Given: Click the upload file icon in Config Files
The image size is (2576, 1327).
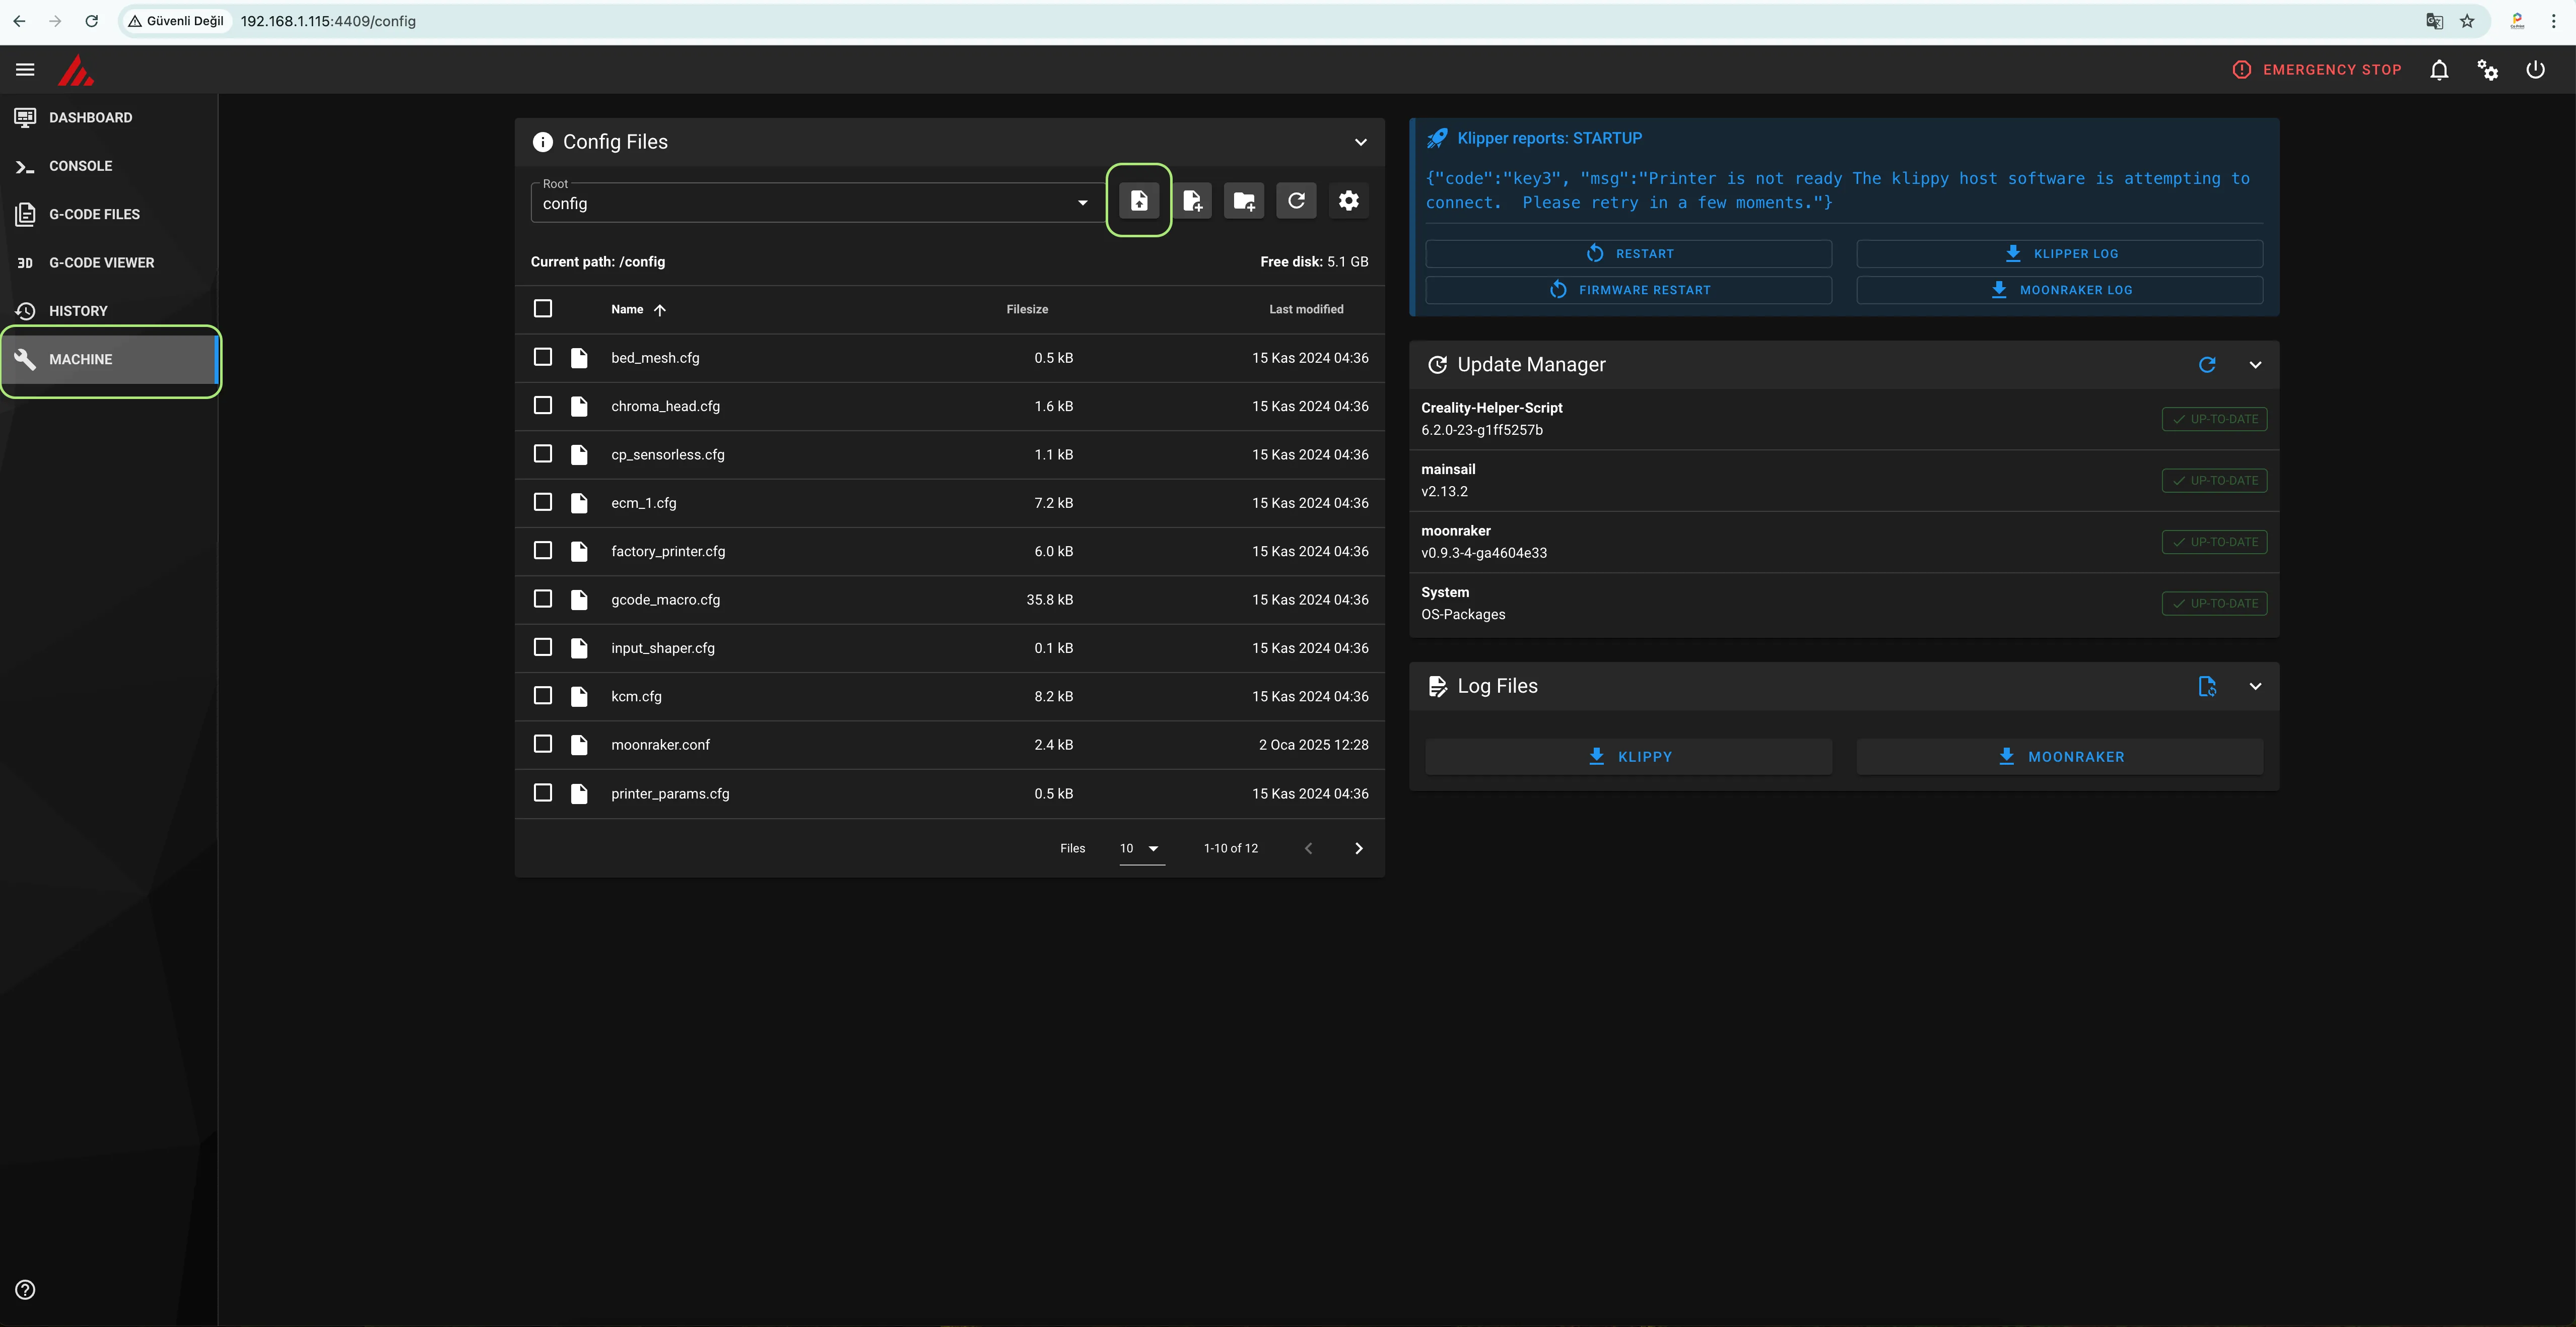Looking at the screenshot, I should pos(1139,201).
